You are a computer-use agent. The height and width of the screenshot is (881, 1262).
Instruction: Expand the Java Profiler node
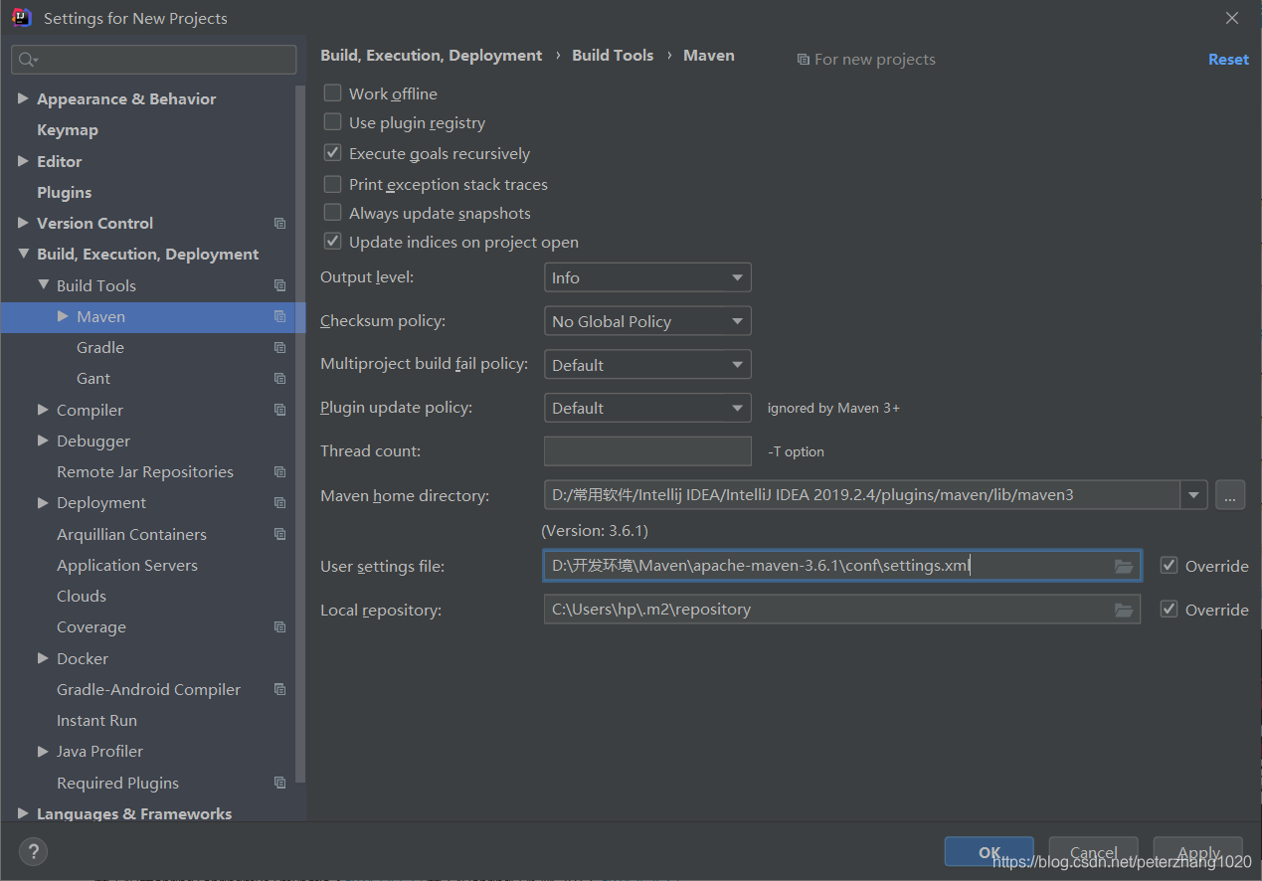43,751
